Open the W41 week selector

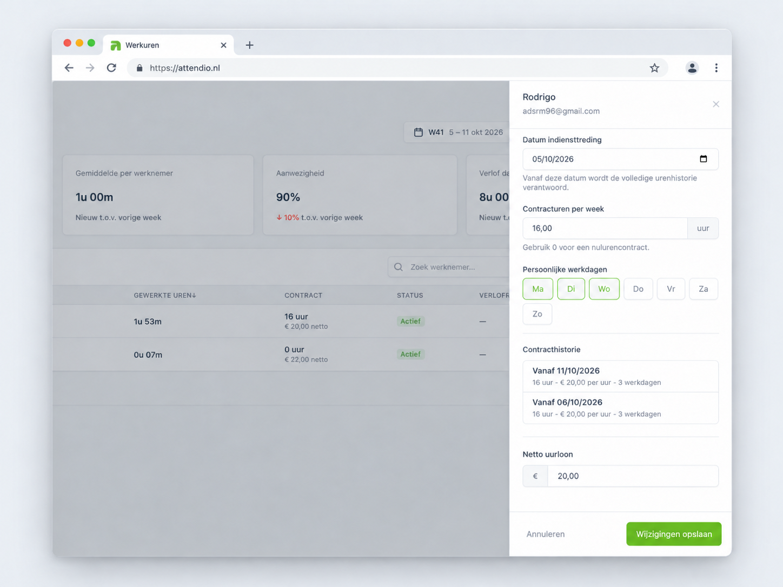pos(457,132)
